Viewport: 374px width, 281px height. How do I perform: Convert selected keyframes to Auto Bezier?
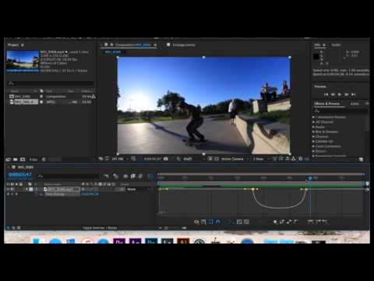[295, 222]
